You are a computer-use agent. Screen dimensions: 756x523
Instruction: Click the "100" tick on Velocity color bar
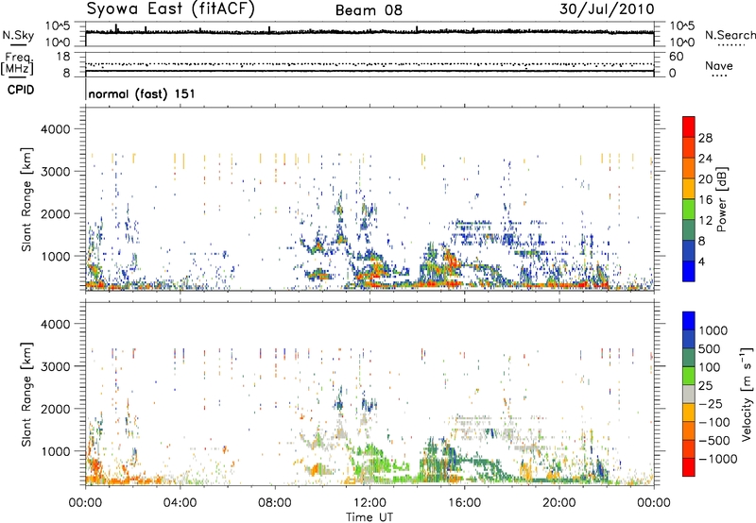[x=710, y=367]
